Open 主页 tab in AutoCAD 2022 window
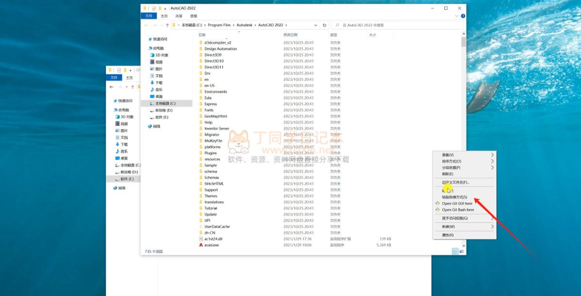The height and width of the screenshot is (296, 581). coord(164,16)
